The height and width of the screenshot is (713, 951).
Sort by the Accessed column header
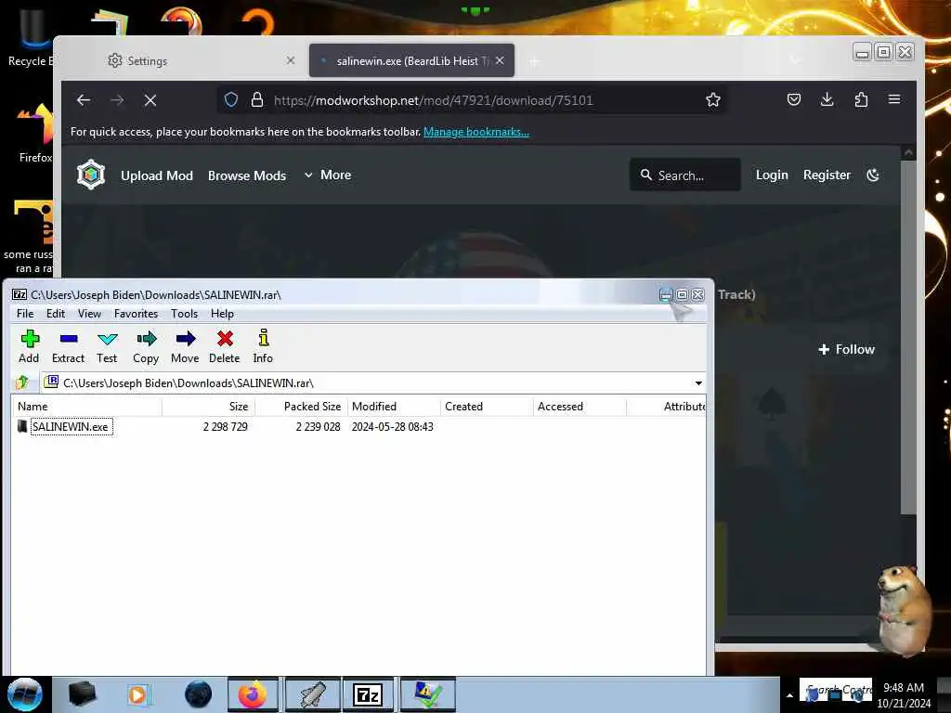tap(580, 407)
